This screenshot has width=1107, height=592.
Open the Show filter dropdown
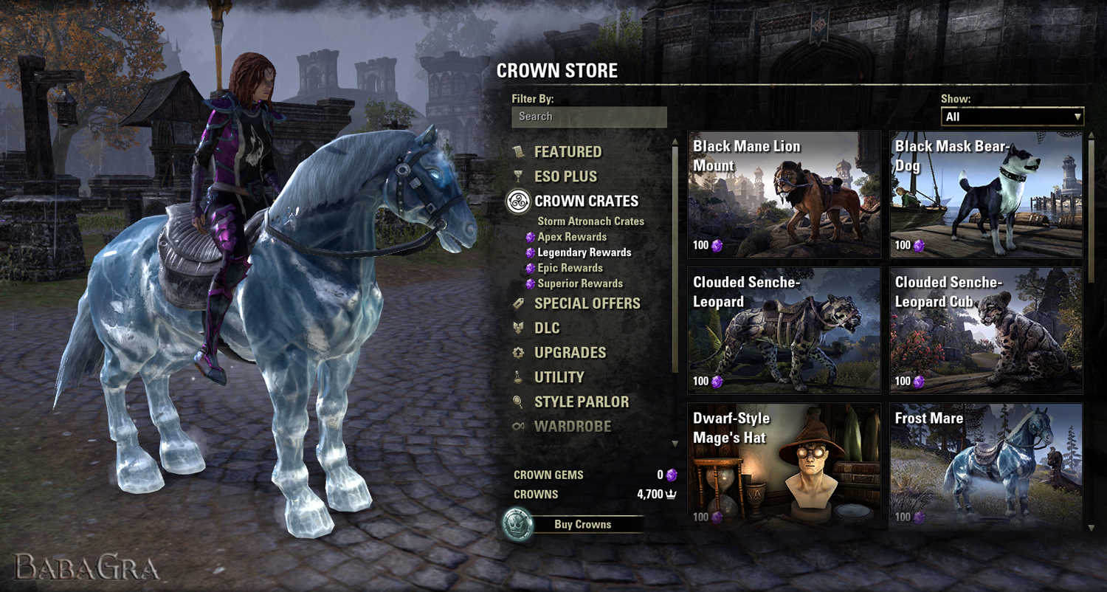(x=1013, y=117)
